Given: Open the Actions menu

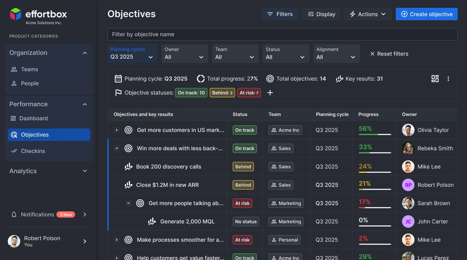Looking at the screenshot, I should click(367, 14).
